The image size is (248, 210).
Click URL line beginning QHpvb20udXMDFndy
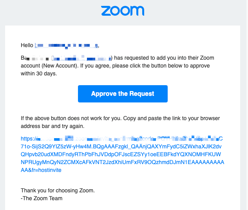coord(121,154)
